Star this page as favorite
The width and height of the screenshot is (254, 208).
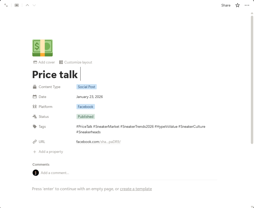pyautogui.click(x=238, y=5)
